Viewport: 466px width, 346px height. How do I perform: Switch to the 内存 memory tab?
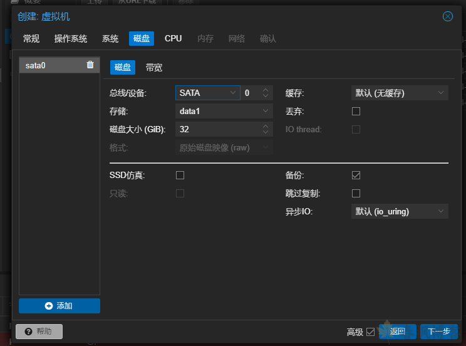[x=205, y=39]
